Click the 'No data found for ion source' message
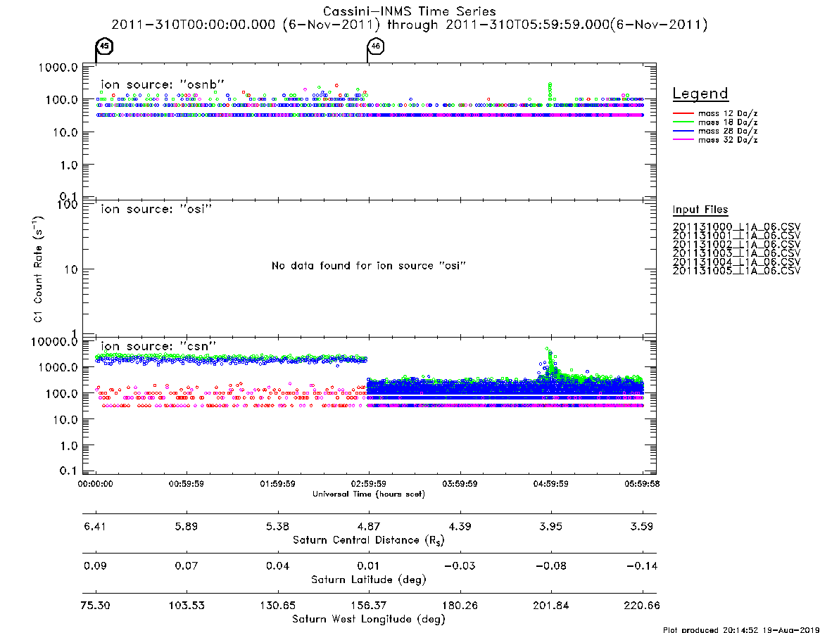The image size is (820, 633). [369, 266]
